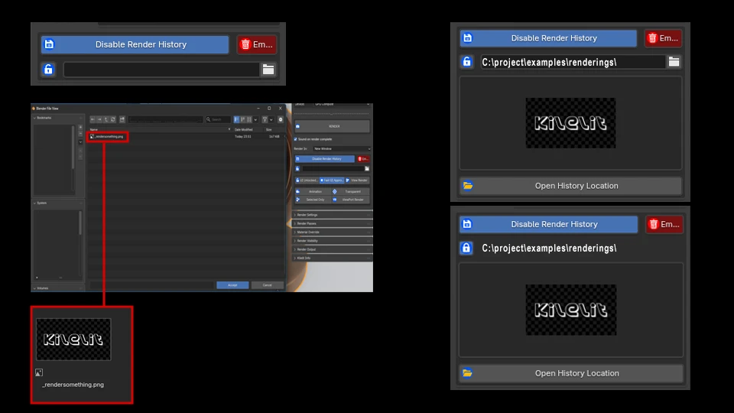This screenshot has width=734, height=413.
Task: Click the ViewPort Render button
Action: tap(351, 200)
